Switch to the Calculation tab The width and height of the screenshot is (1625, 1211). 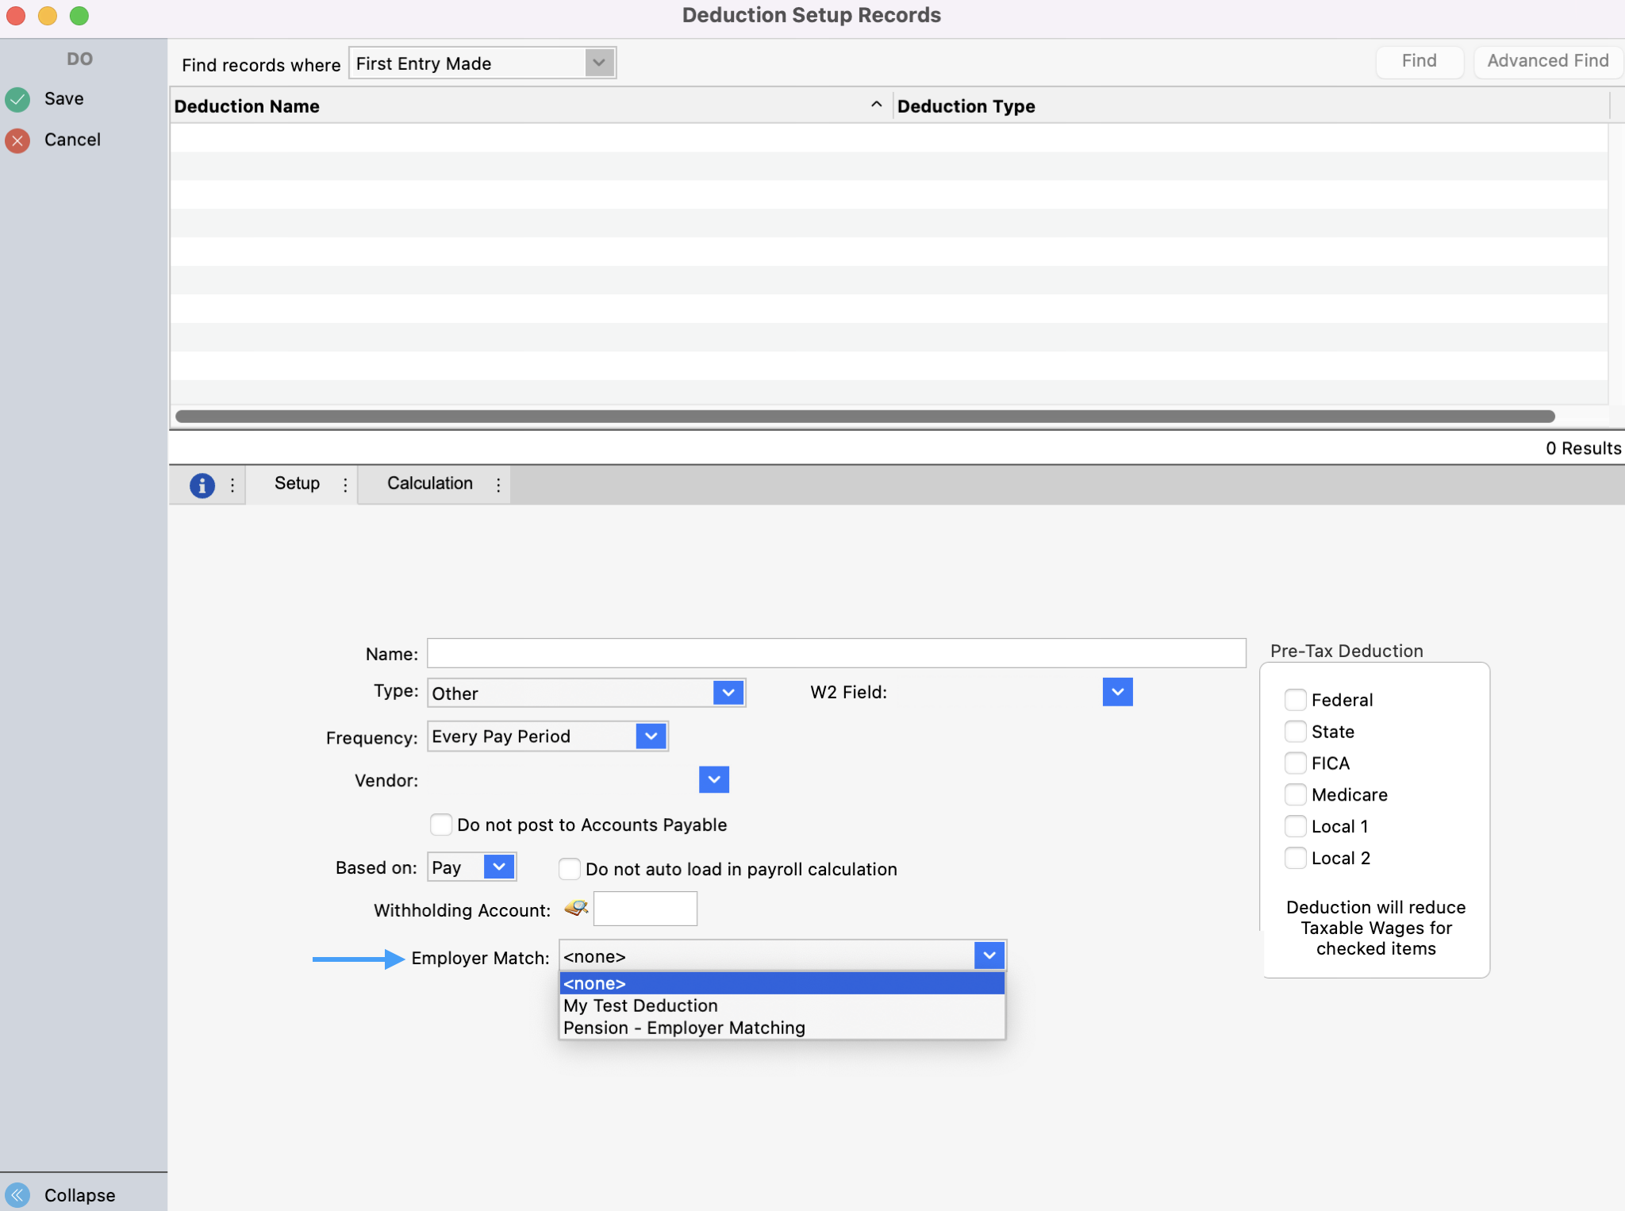(429, 483)
